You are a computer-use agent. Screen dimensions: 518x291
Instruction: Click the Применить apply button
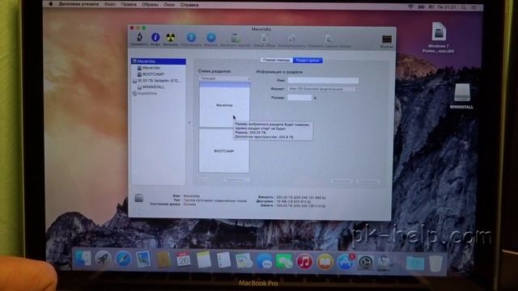368,181
